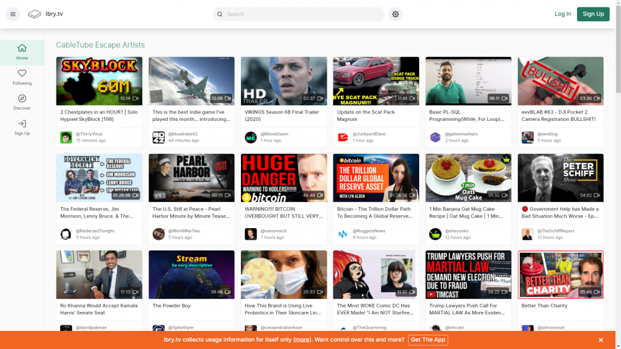
Task: Open the Stream So very descriptive thumbnail
Action: pyautogui.click(x=191, y=275)
